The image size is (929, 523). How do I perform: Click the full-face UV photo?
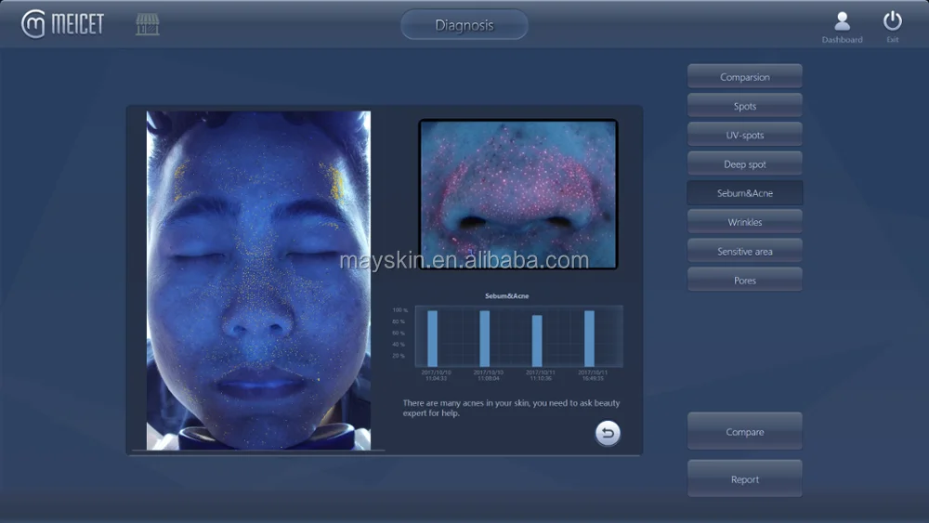coord(258,281)
